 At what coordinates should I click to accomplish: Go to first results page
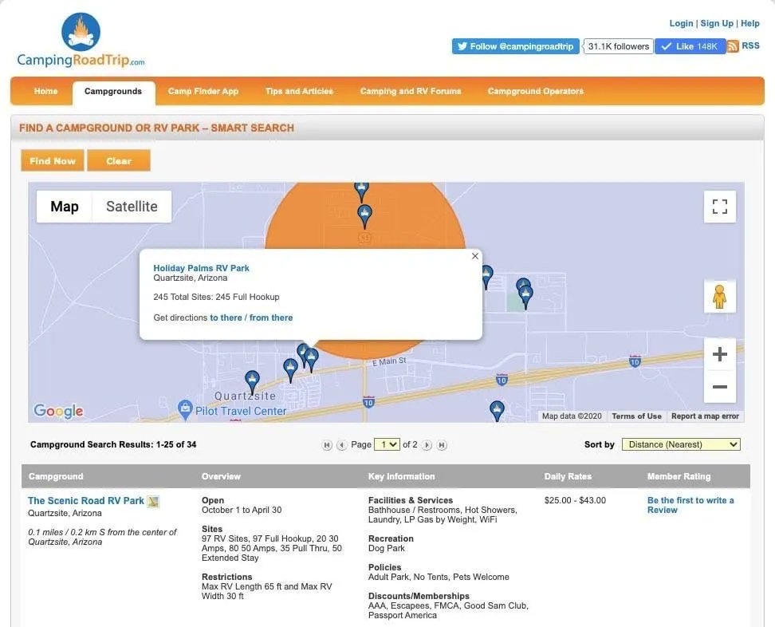pyautogui.click(x=327, y=445)
